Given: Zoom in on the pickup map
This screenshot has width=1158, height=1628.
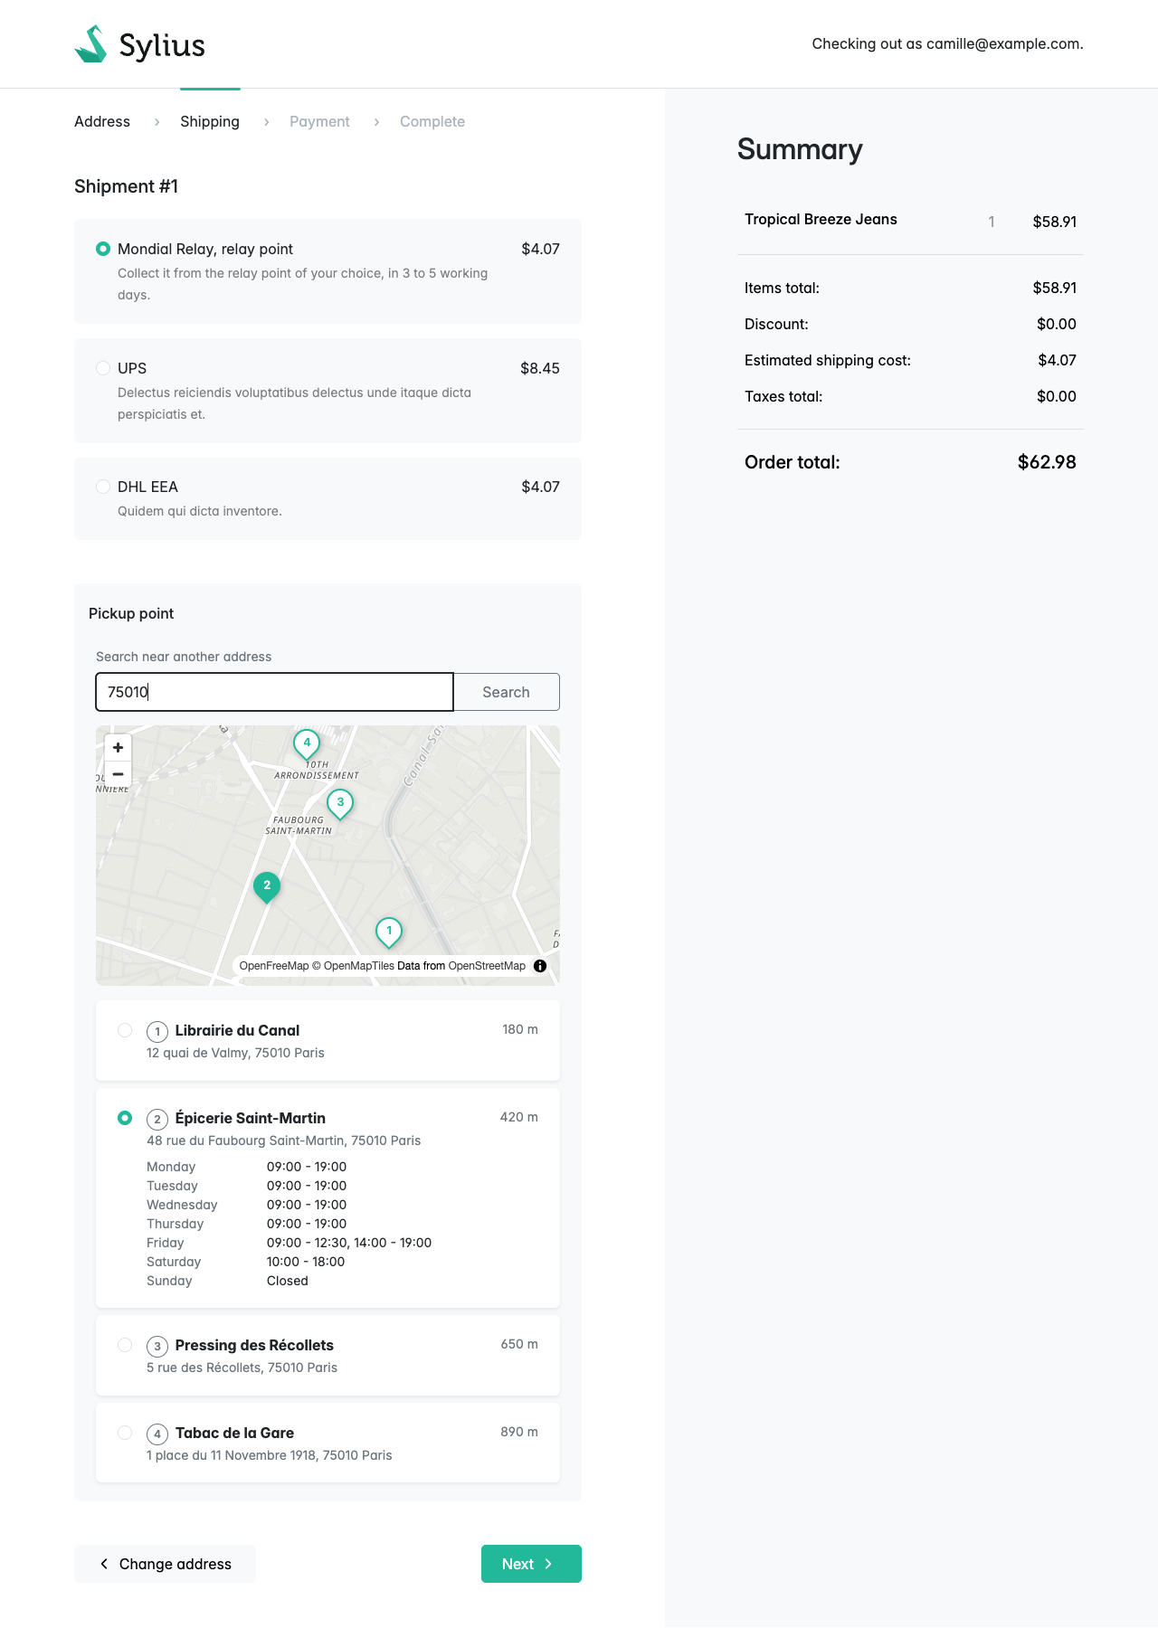Looking at the screenshot, I should click(118, 748).
